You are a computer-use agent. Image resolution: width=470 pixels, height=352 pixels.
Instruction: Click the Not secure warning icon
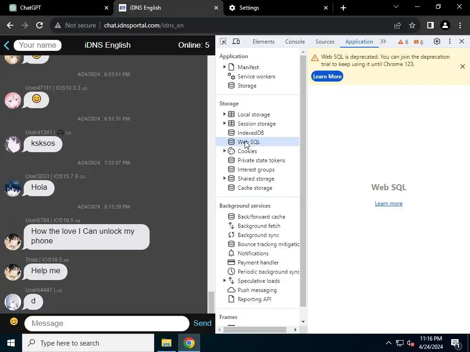click(x=58, y=26)
